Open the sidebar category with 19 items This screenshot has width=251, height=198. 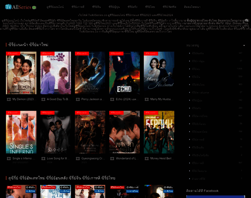(198, 140)
